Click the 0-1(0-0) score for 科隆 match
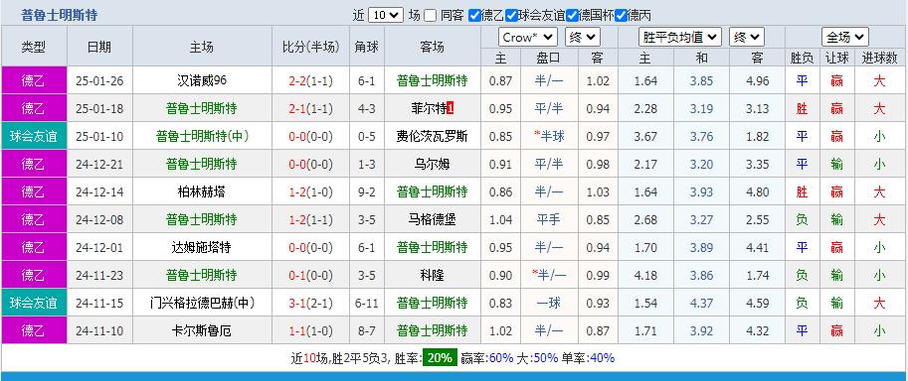 pos(310,275)
